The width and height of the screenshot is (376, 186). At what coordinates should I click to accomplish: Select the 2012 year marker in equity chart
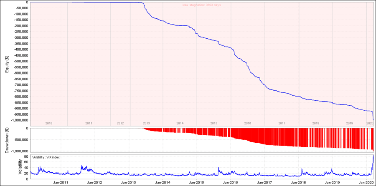pyautogui.click(x=120, y=123)
